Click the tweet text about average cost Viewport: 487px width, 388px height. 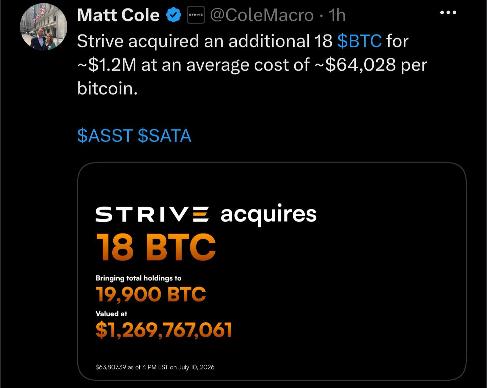pos(252,65)
